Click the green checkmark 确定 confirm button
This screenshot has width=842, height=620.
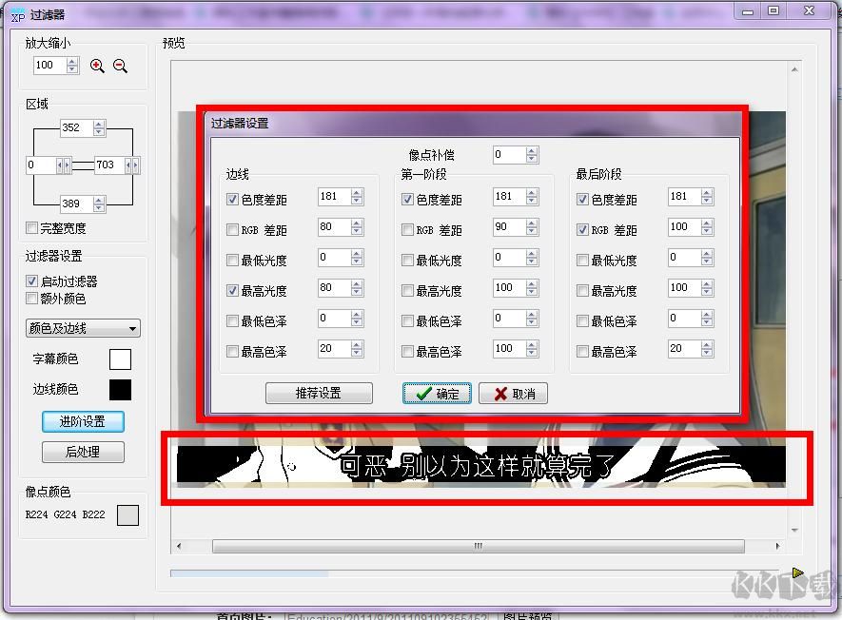437,393
